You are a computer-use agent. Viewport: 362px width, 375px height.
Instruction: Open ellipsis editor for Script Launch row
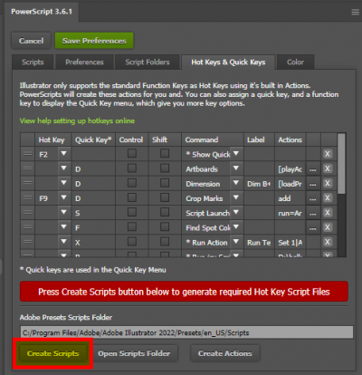click(313, 213)
